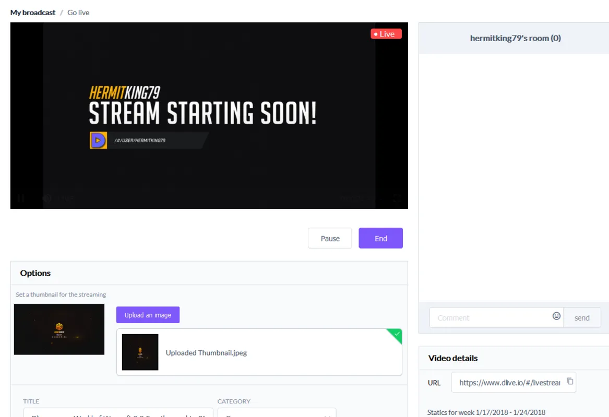The image size is (609, 417).
Task: Click the URL label in Video details
Action: click(x=434, y=383)
